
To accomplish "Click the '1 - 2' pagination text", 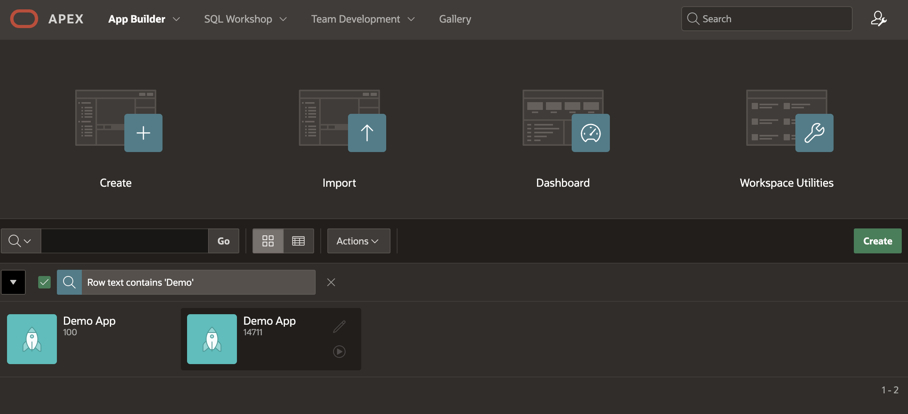I will [x=890, y=390].
